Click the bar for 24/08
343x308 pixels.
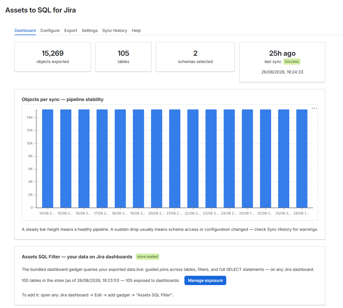(x=229, y=158)
